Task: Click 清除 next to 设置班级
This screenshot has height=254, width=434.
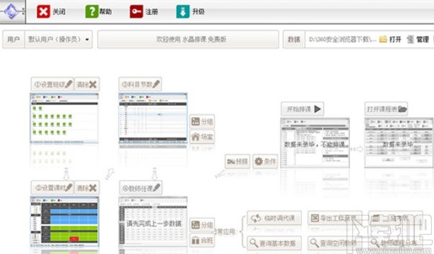Action: 87,84
